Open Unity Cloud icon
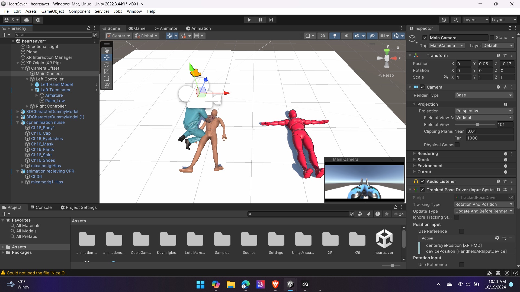The image size is (520, 292). pos(27,20)
